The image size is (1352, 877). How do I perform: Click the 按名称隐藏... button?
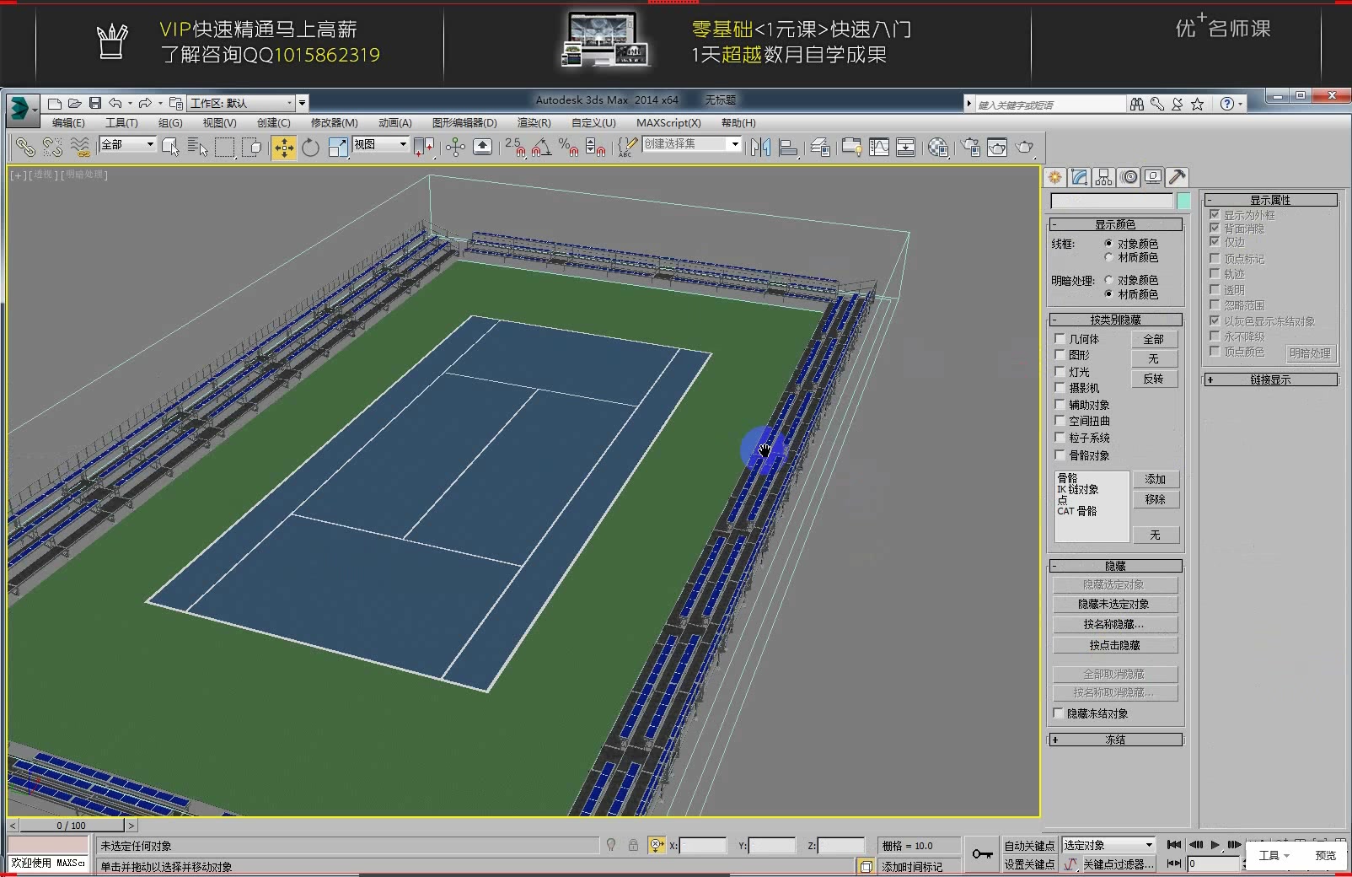[1114, 624]
